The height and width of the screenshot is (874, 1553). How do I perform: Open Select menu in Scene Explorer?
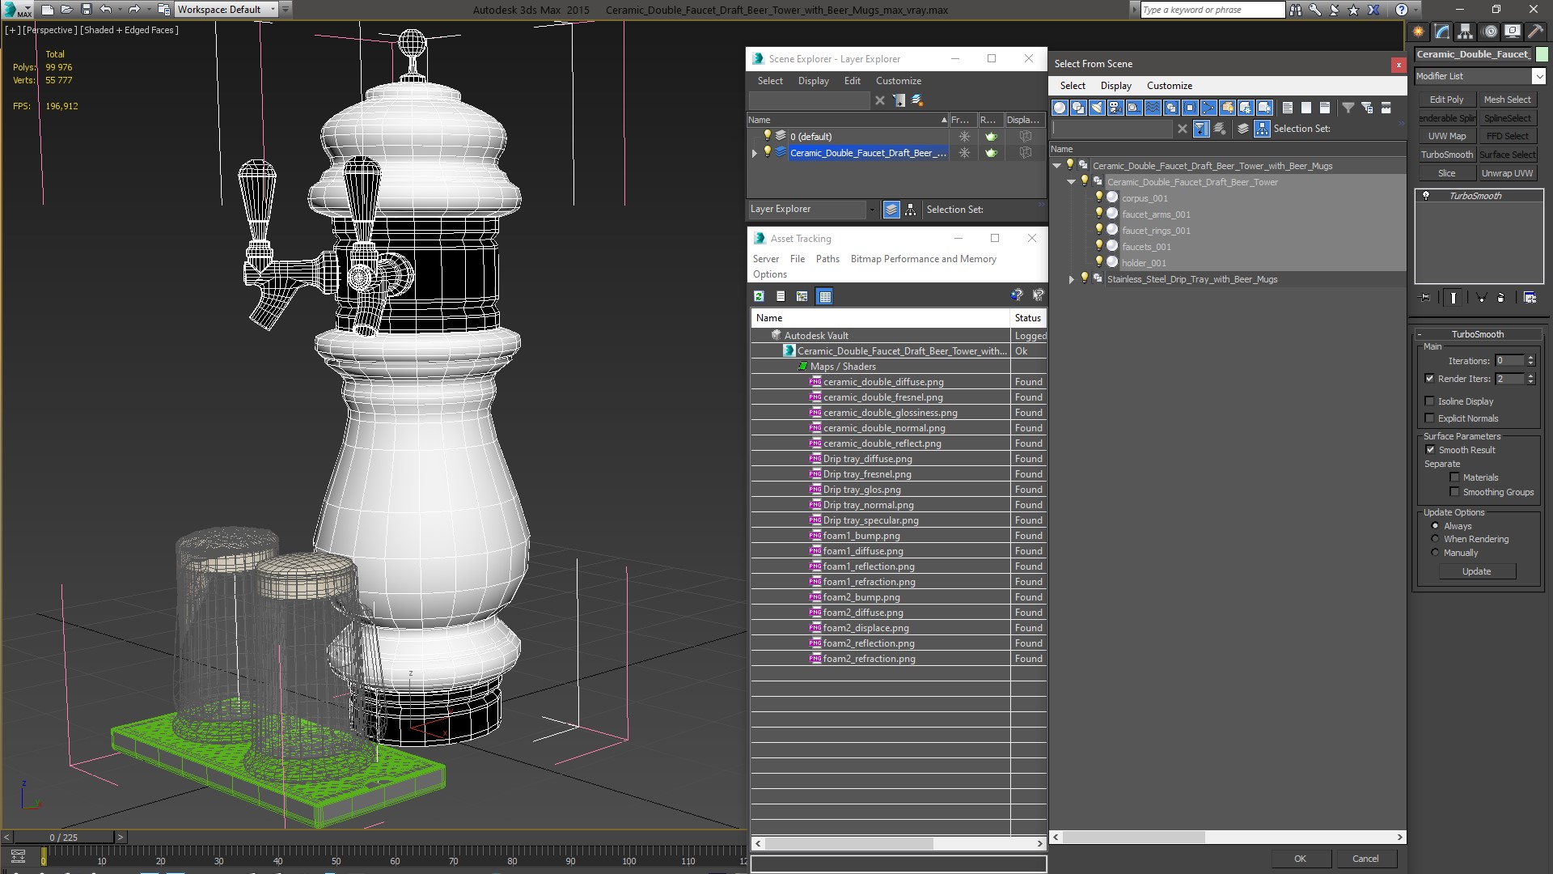pyautogui.click(x=770, y=81)
